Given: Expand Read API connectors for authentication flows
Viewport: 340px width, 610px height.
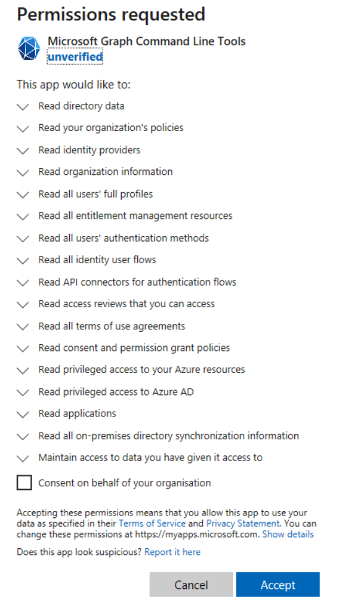Looking at the screenshot, I should coord(23,282).
